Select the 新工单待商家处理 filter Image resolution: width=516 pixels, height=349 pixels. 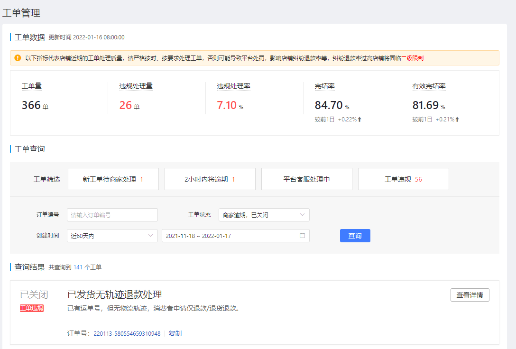point(113,179)
